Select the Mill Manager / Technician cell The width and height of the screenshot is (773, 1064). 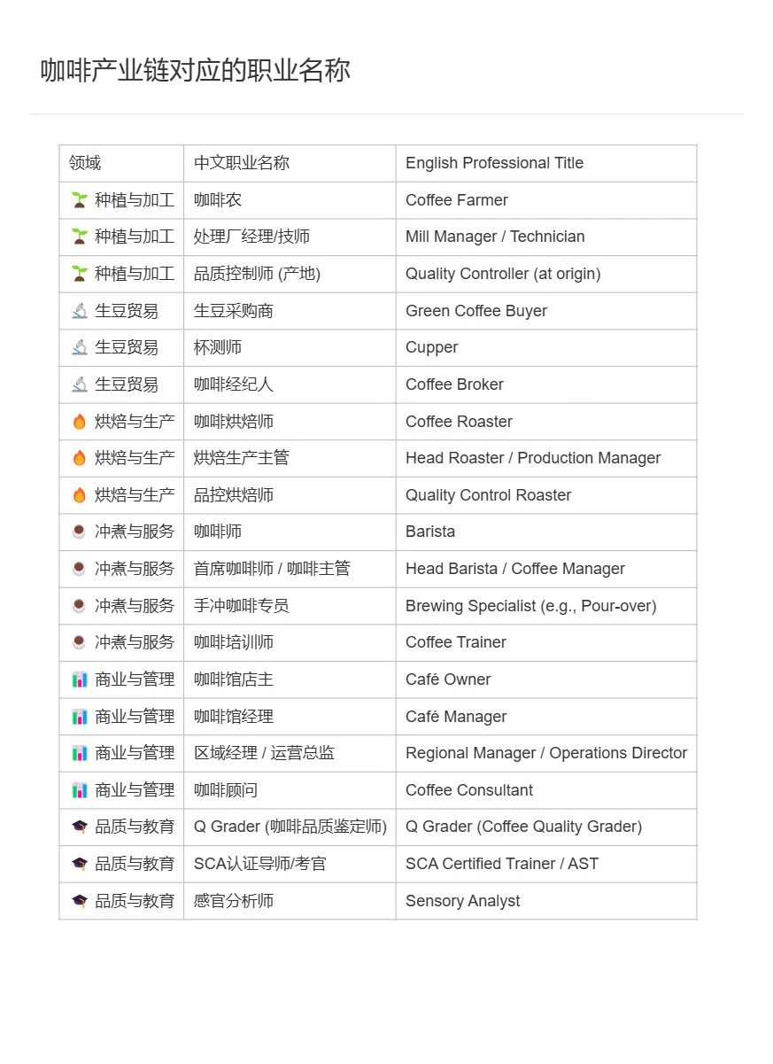click(x=546, y=237)
